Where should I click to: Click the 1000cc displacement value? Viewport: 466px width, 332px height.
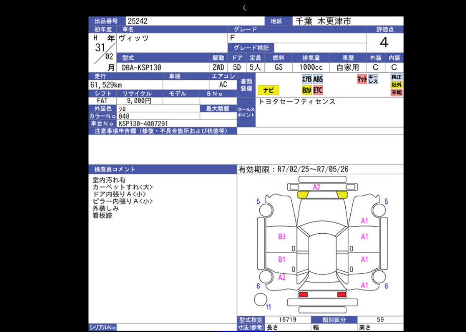pyautogui.click(x=311, y=67)
